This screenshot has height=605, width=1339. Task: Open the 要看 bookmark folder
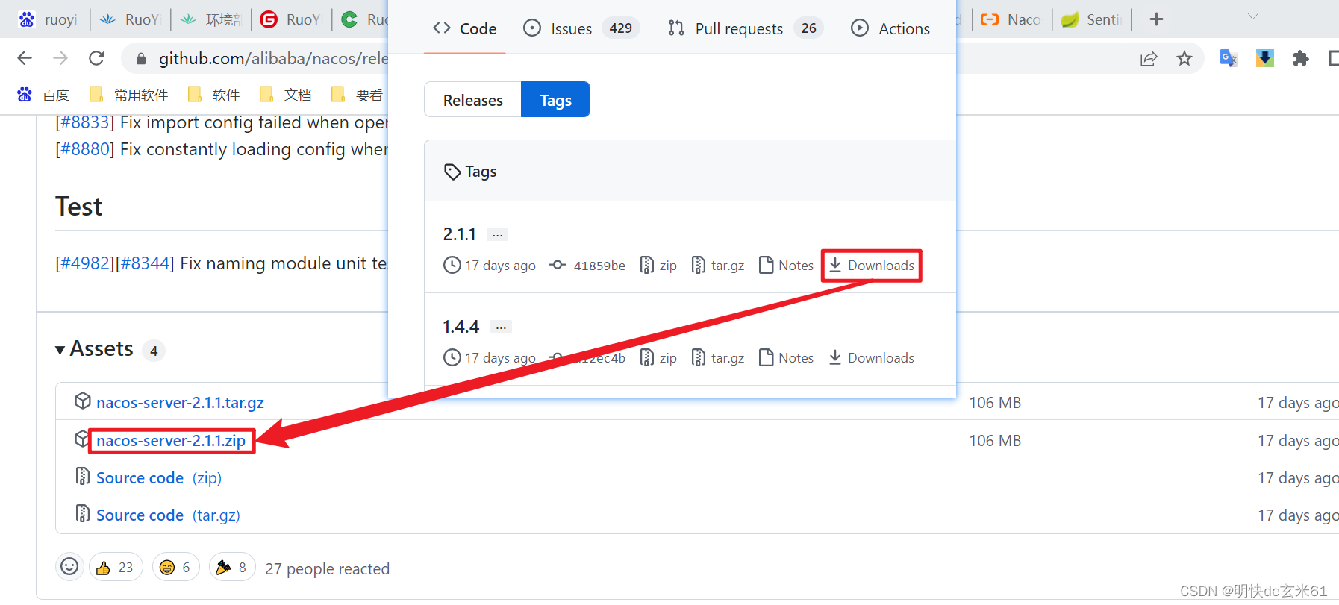tap(357, 95)
